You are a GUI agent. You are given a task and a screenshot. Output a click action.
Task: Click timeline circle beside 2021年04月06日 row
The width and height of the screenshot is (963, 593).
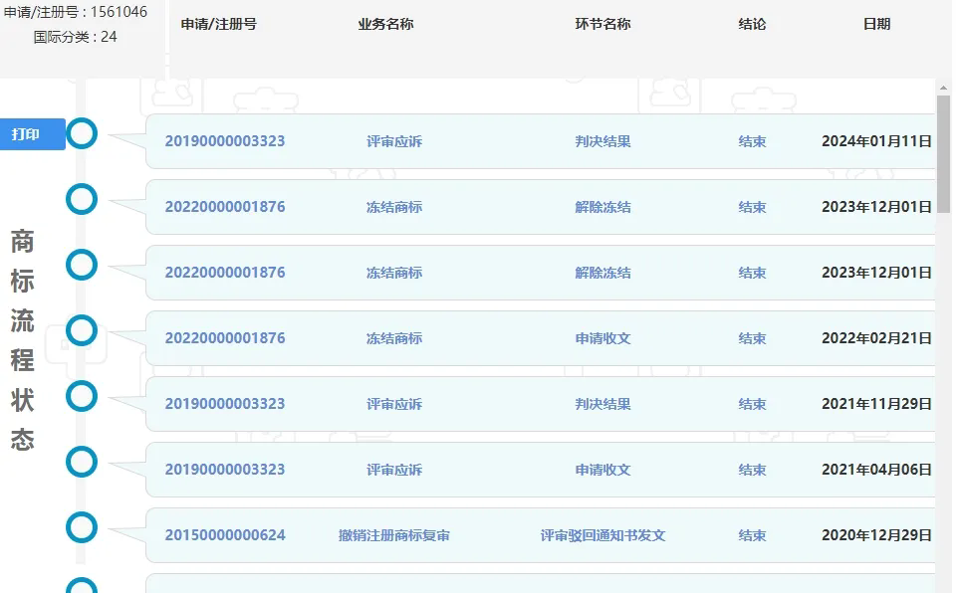click(x=82, y=463)
